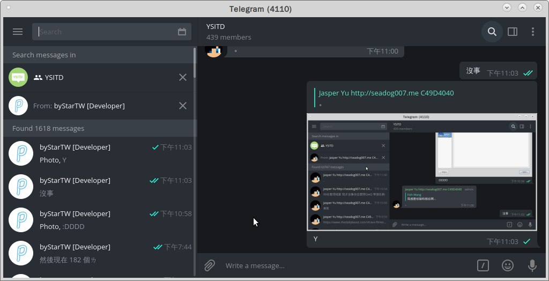Click the search results scrollbar

(195, 63)
